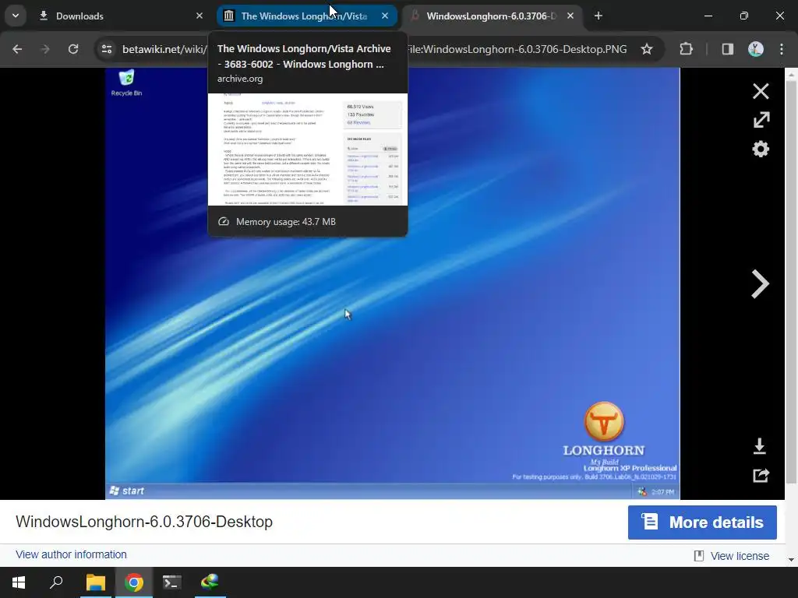Download this image file

[760, 446]
